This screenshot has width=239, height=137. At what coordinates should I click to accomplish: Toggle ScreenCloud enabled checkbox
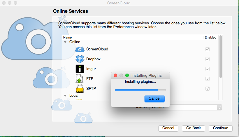pos(207,49)
